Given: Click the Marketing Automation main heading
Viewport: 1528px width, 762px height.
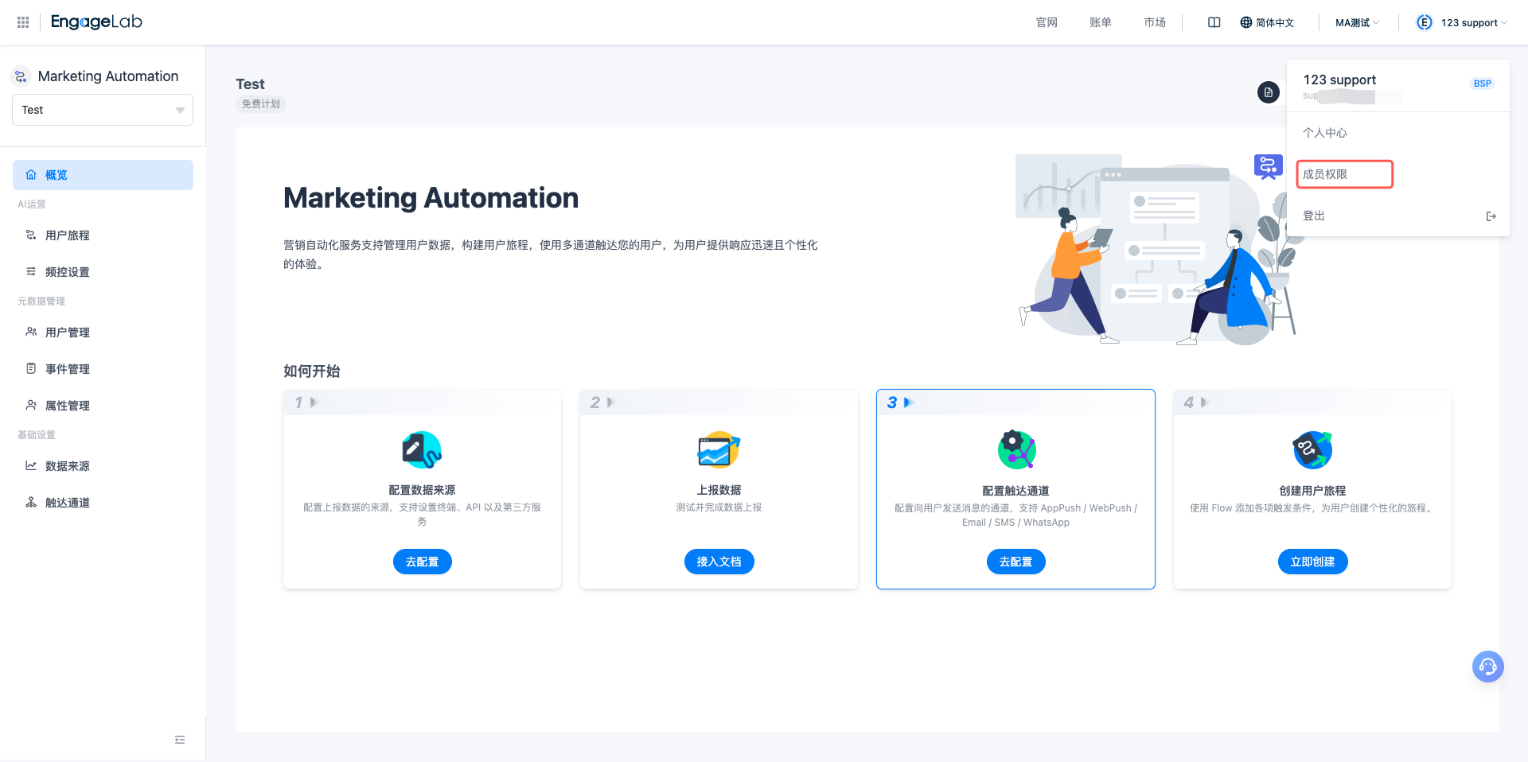Looking at the screenshot, I should click(x=431, y=198).
